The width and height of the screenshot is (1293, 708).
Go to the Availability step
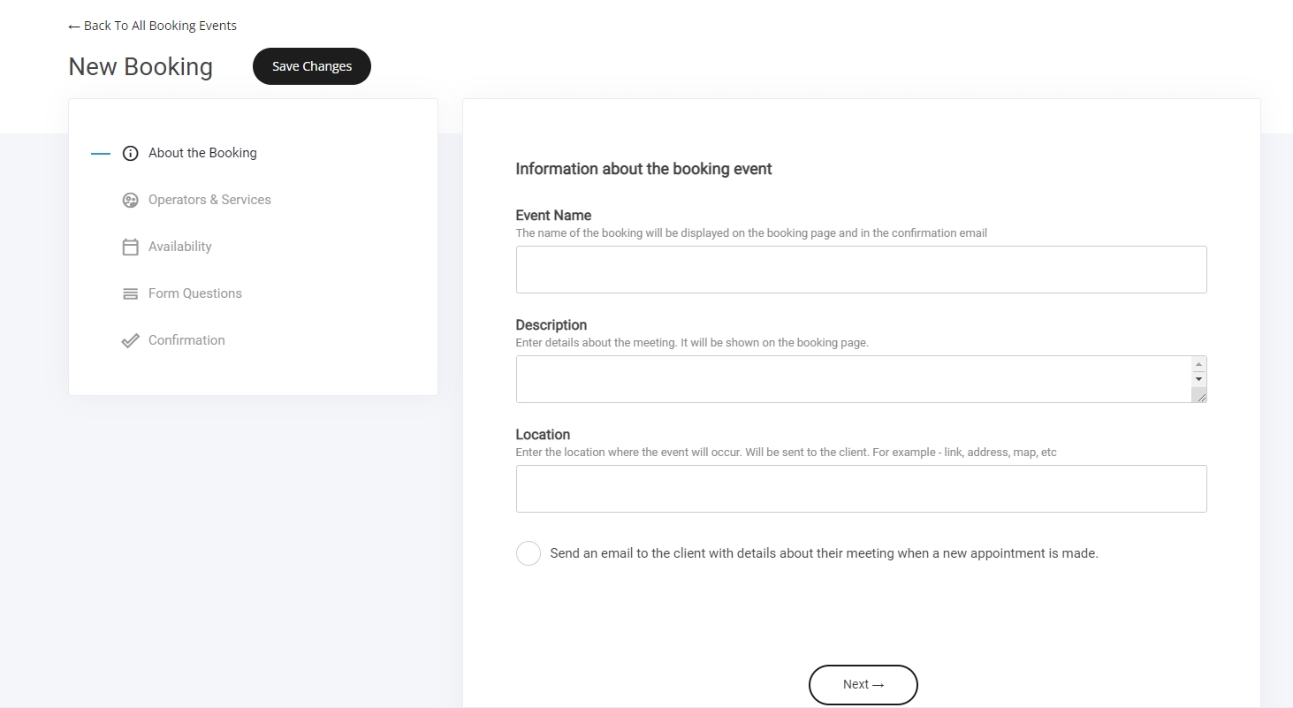point(179,247)
